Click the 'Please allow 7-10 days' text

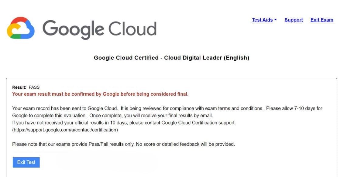(294, 108)
